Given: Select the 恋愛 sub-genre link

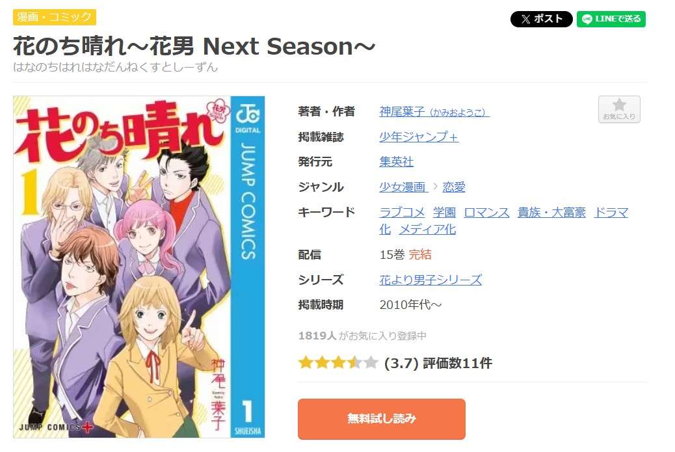Looking at the screenshot, I should coord(454,187).
